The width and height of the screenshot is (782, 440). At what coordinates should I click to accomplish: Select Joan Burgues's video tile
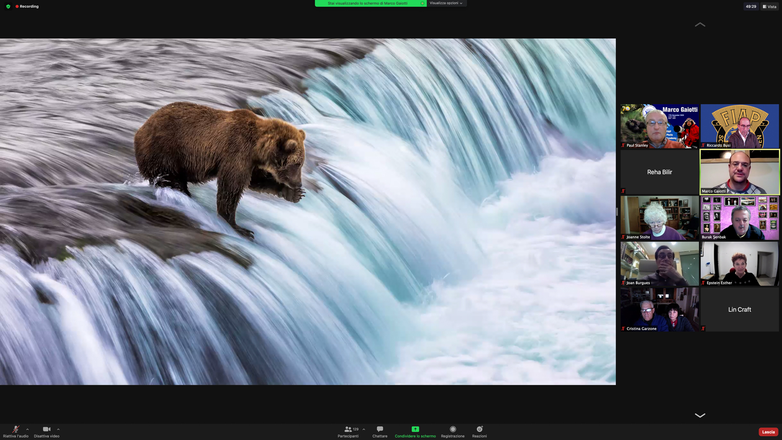point(660,264)
